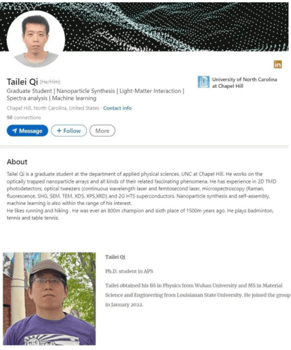Click the Chapel Hill, North Carolina location text
The width and height of the screenshot is (291, 350).
(53, 108)
